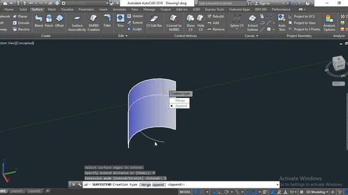This screenshot has width=348, height=195.
Task: Open the Parametric ribbon tab
Action: [x=86, y=10]
